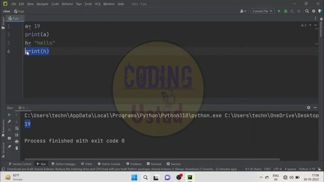Click code line print(a) in editor
The image size is (324, 182).
(37, 34)
